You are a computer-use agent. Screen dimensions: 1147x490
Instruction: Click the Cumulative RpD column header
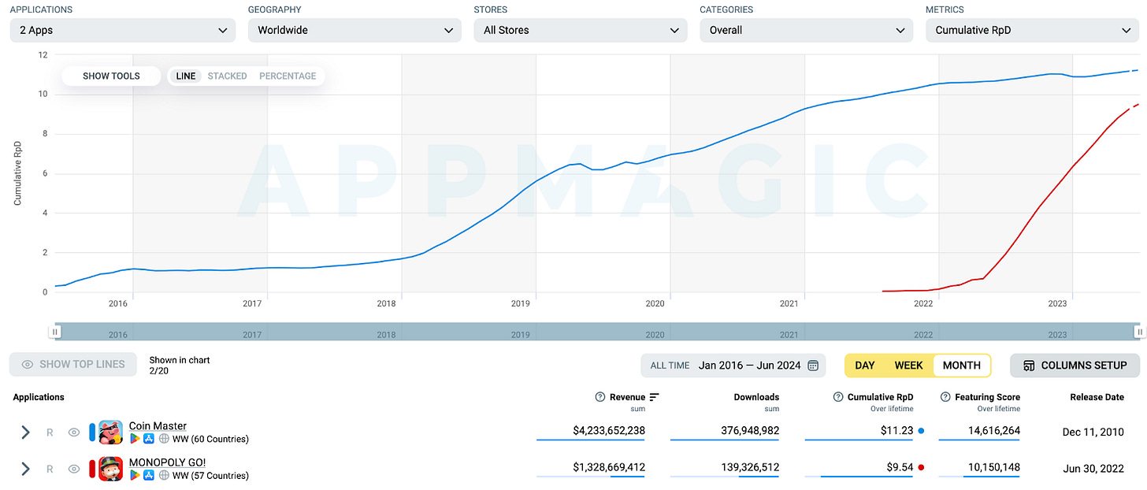(880, 397)
